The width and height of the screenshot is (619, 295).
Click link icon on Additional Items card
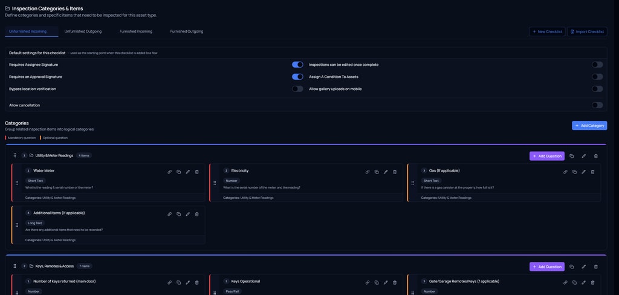point(169,214)
